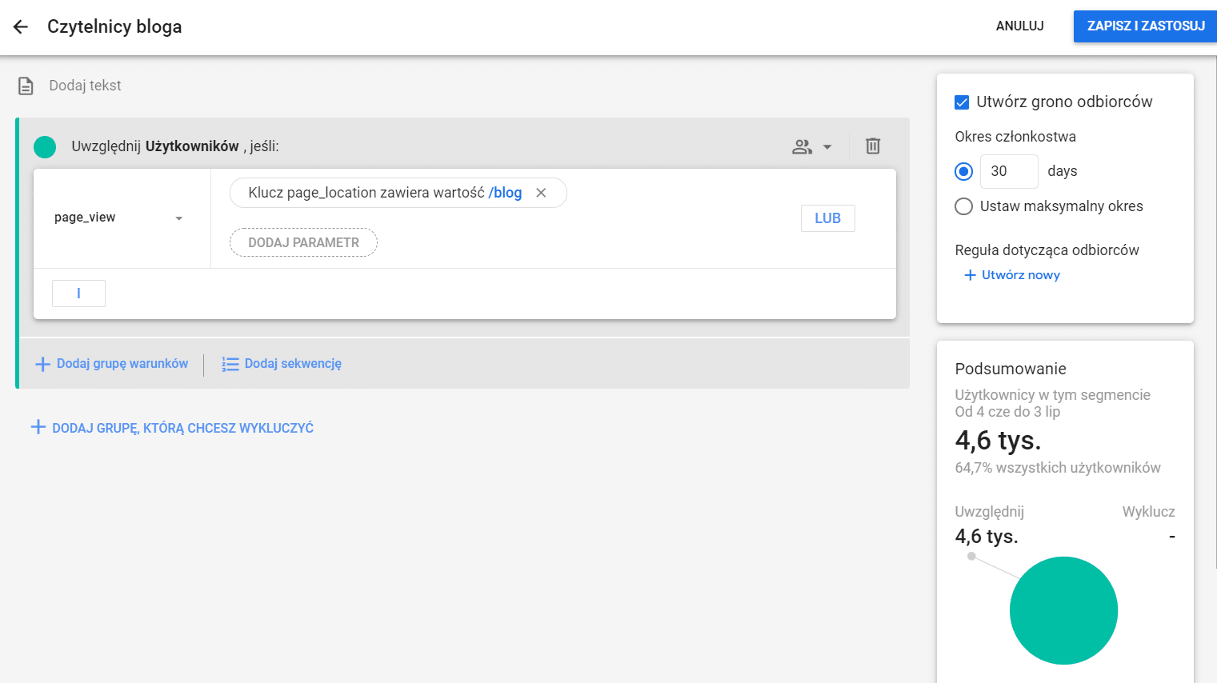Uncheck Utwórz grono odbiorców checkbox
Screen dimensions: 1217x683
click(x=962, y=102)
